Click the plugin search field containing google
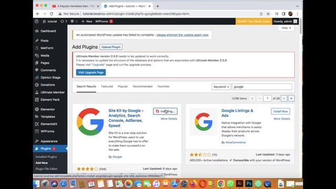 click(x=262, y=87)
